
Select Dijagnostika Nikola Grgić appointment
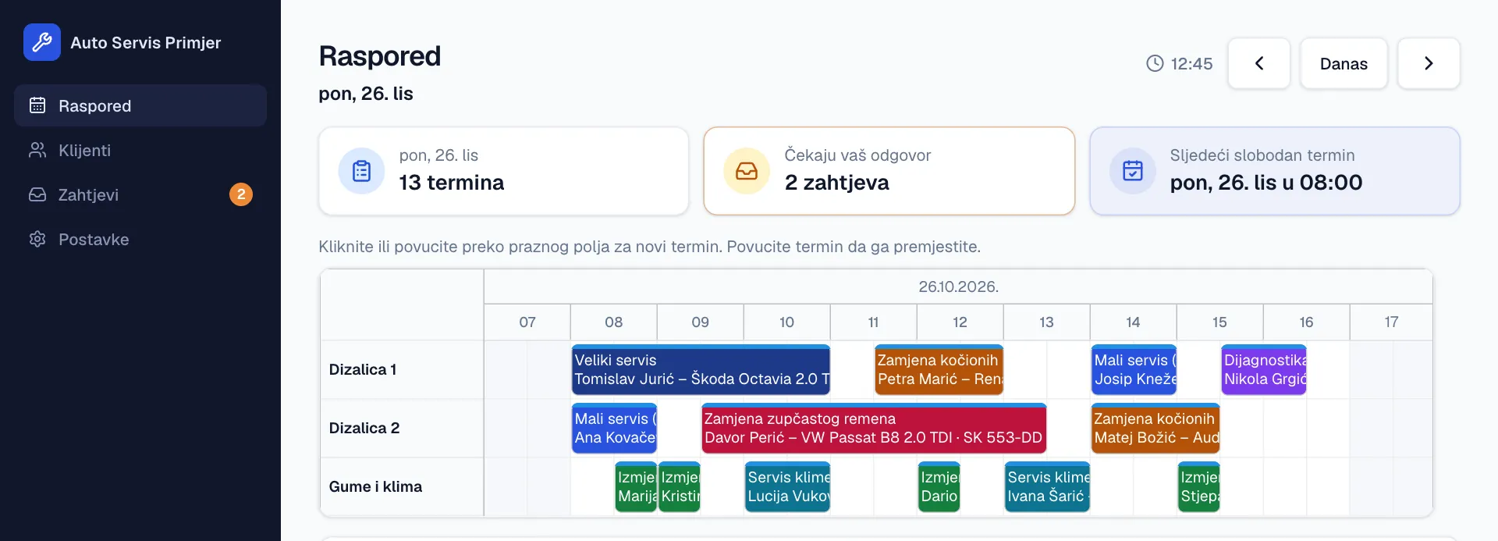point(1264,369)
